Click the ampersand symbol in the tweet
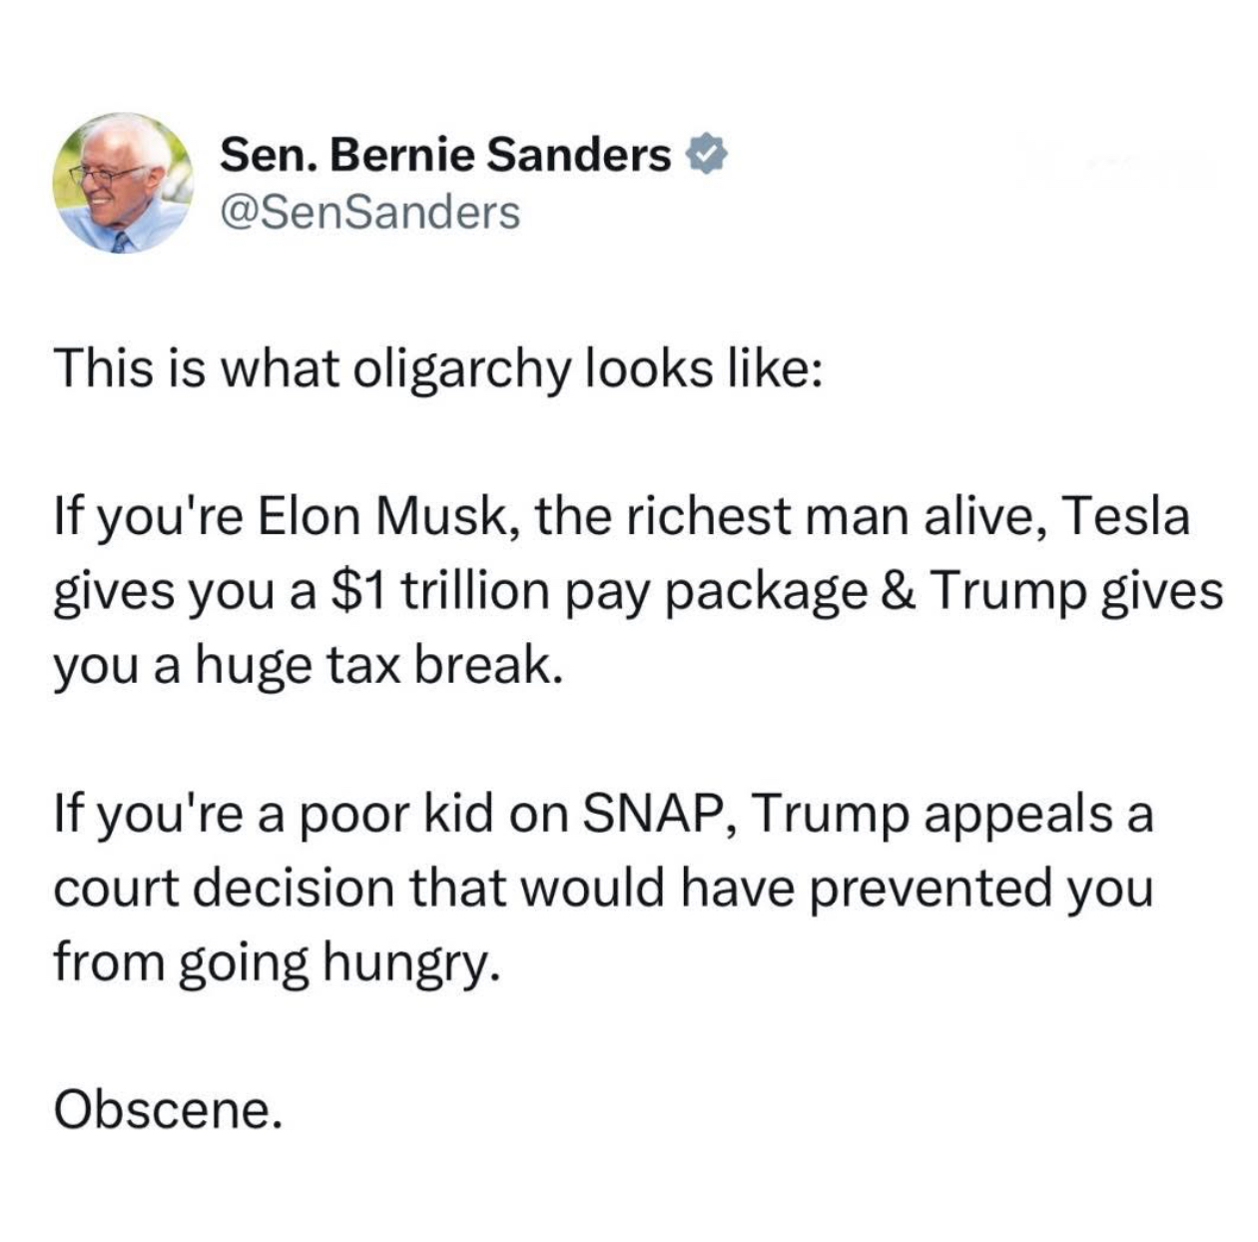Screen dimensions: 1258x1242 pyautogui.click(x=899, y=592)
